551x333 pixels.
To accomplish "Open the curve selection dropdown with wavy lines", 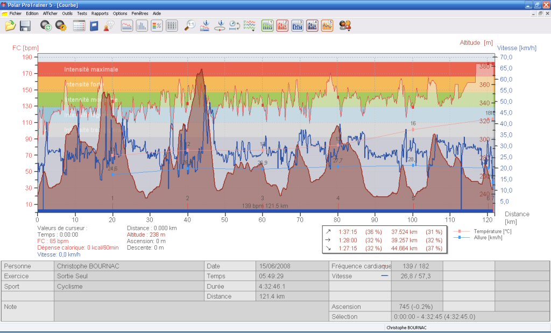I will pos(250,26).
